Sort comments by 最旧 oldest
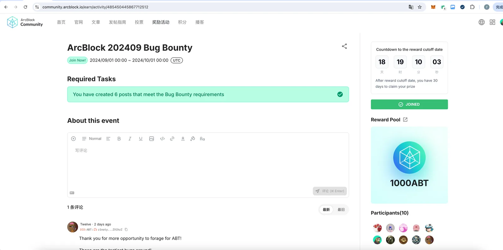 (x=341, y=210)
